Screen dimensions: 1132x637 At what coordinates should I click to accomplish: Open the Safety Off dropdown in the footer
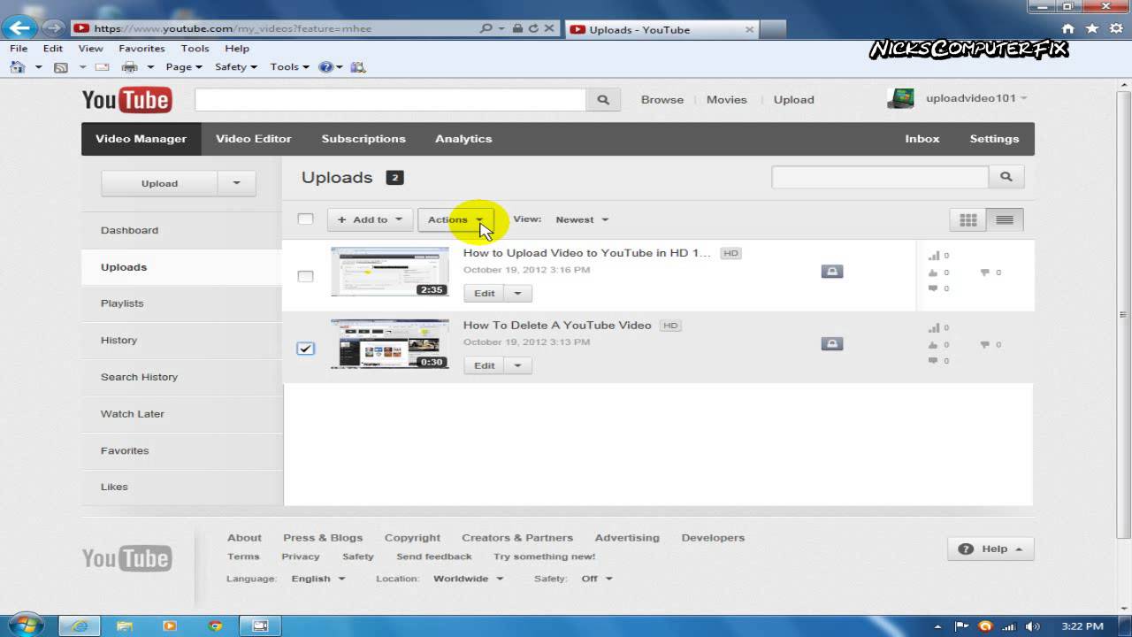[597, 579]
